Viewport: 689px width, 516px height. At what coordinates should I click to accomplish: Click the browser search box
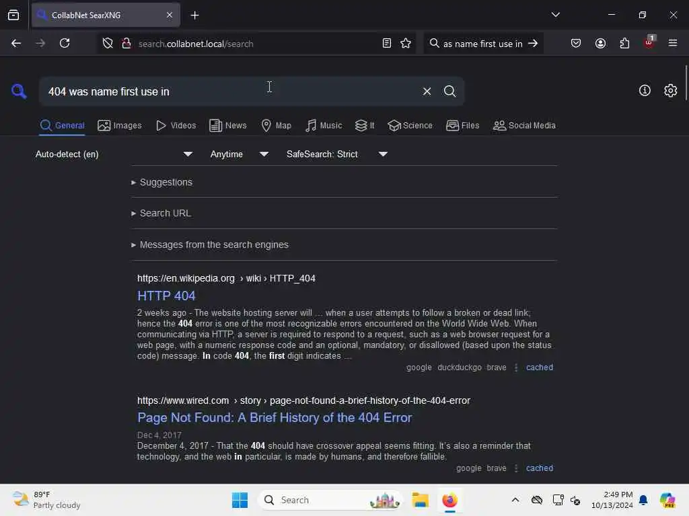[x=483, y=44]
